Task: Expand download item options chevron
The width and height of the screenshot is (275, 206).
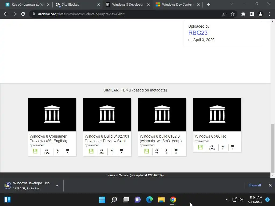Action: point(57,186)
